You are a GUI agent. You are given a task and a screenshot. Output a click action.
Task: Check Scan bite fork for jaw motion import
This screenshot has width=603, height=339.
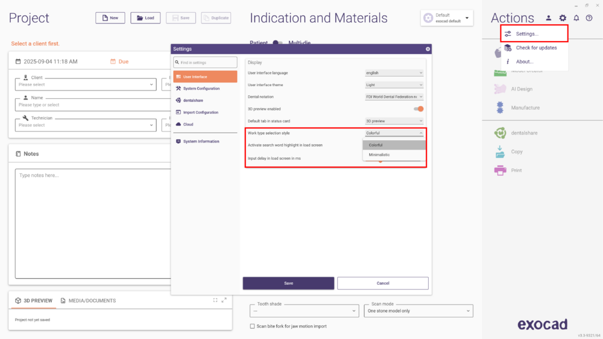pyautogui.click(x=252, y=326)
